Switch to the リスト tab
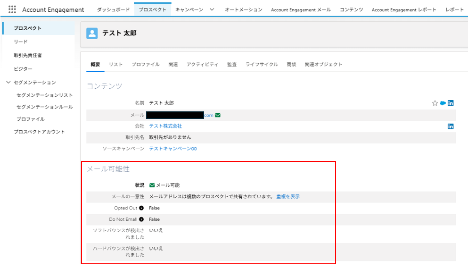The image size is (468, 277). click(115, 64)
